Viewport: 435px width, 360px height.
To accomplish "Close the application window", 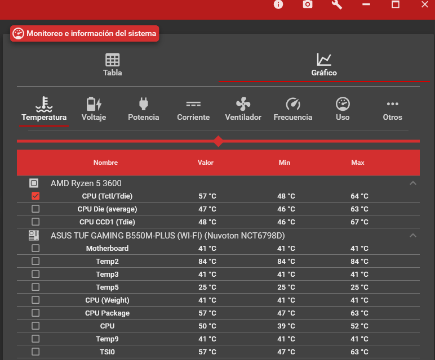I will (x=425, y=4).
